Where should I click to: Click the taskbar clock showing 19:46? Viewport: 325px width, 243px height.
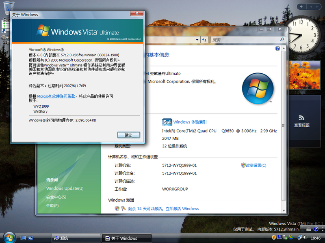[x=316, y=238]
